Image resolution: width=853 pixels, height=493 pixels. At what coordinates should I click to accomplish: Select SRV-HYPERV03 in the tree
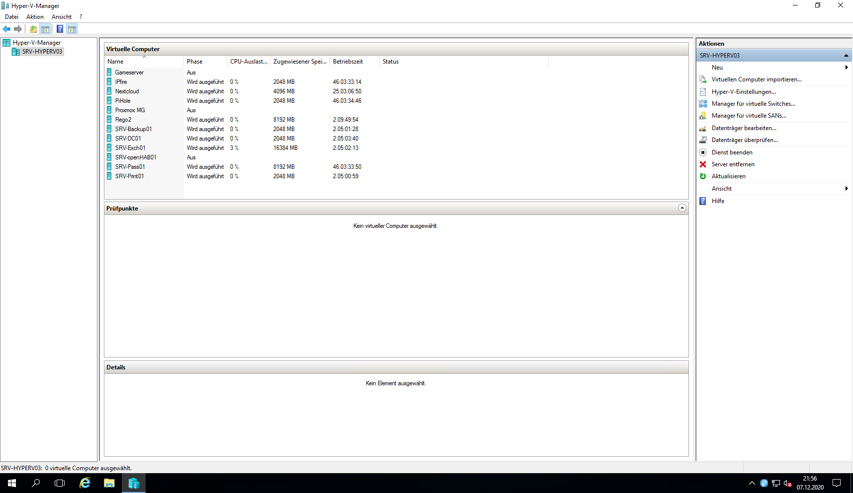(42, 52)
